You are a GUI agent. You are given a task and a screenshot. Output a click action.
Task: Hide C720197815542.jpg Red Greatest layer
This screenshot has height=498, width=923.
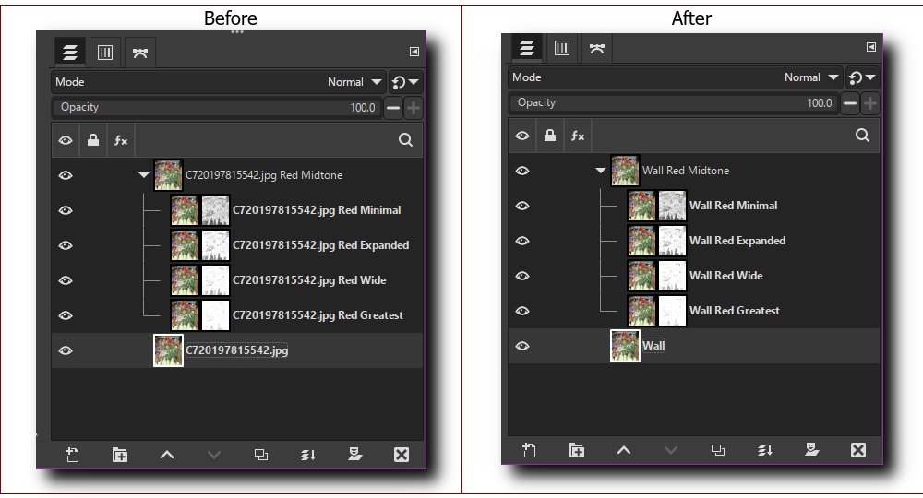(x=66, y=315)
